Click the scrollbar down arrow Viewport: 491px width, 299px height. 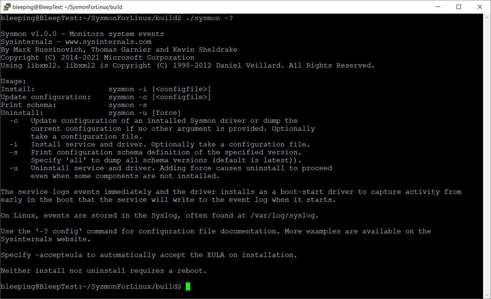pyautogui.click(x=487, y=295)
